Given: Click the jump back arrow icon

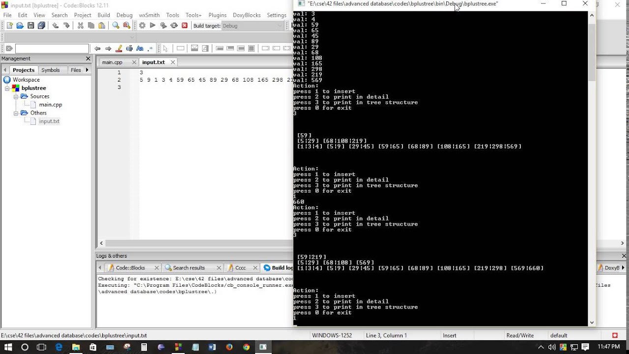Looking at the screenshot, I should pos(97,48).
